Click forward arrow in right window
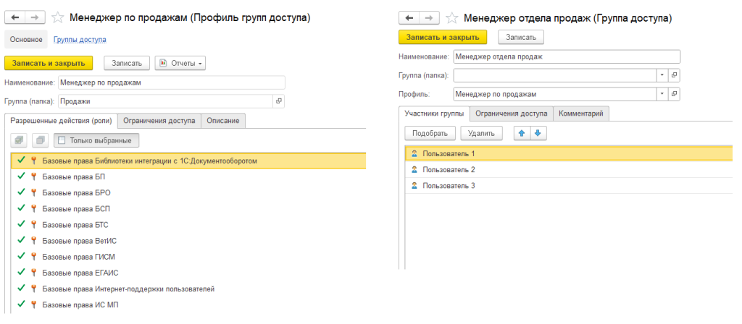 [430, 18]
